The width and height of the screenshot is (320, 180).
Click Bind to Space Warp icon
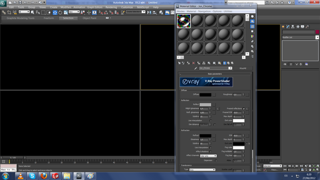pos(15,12)
